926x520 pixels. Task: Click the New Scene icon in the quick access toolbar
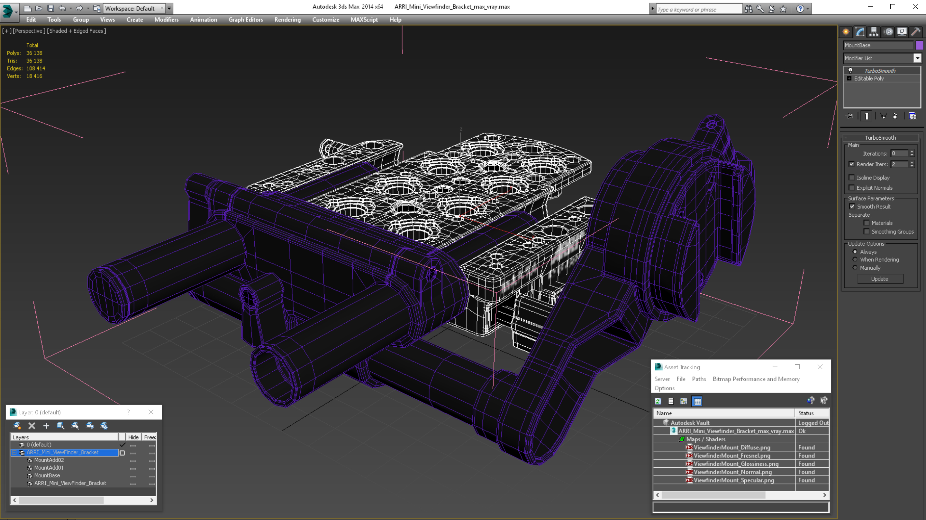tap(28, 8)
